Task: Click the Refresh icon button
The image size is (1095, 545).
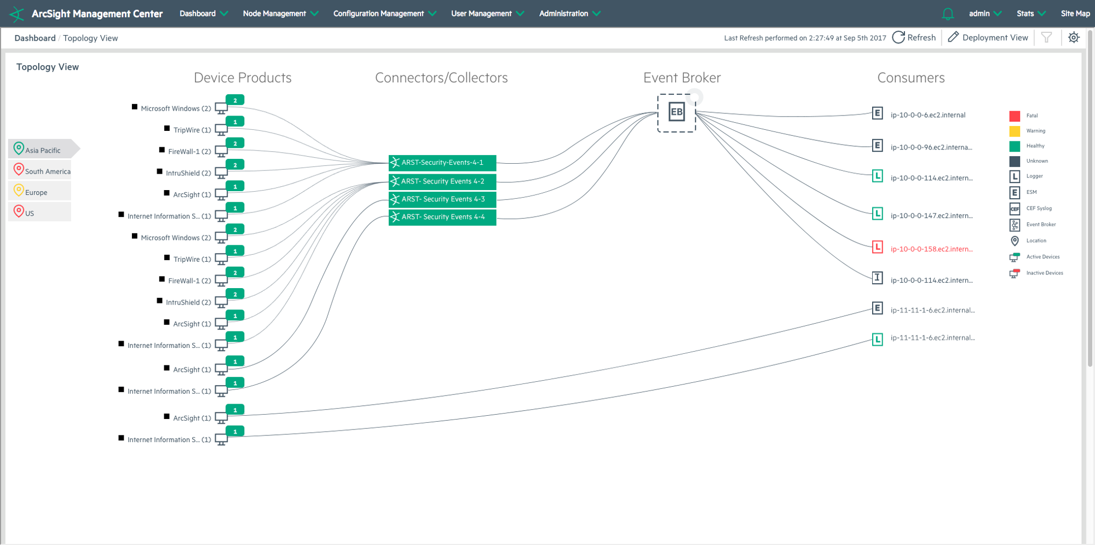Action: (x=898, y=37)
